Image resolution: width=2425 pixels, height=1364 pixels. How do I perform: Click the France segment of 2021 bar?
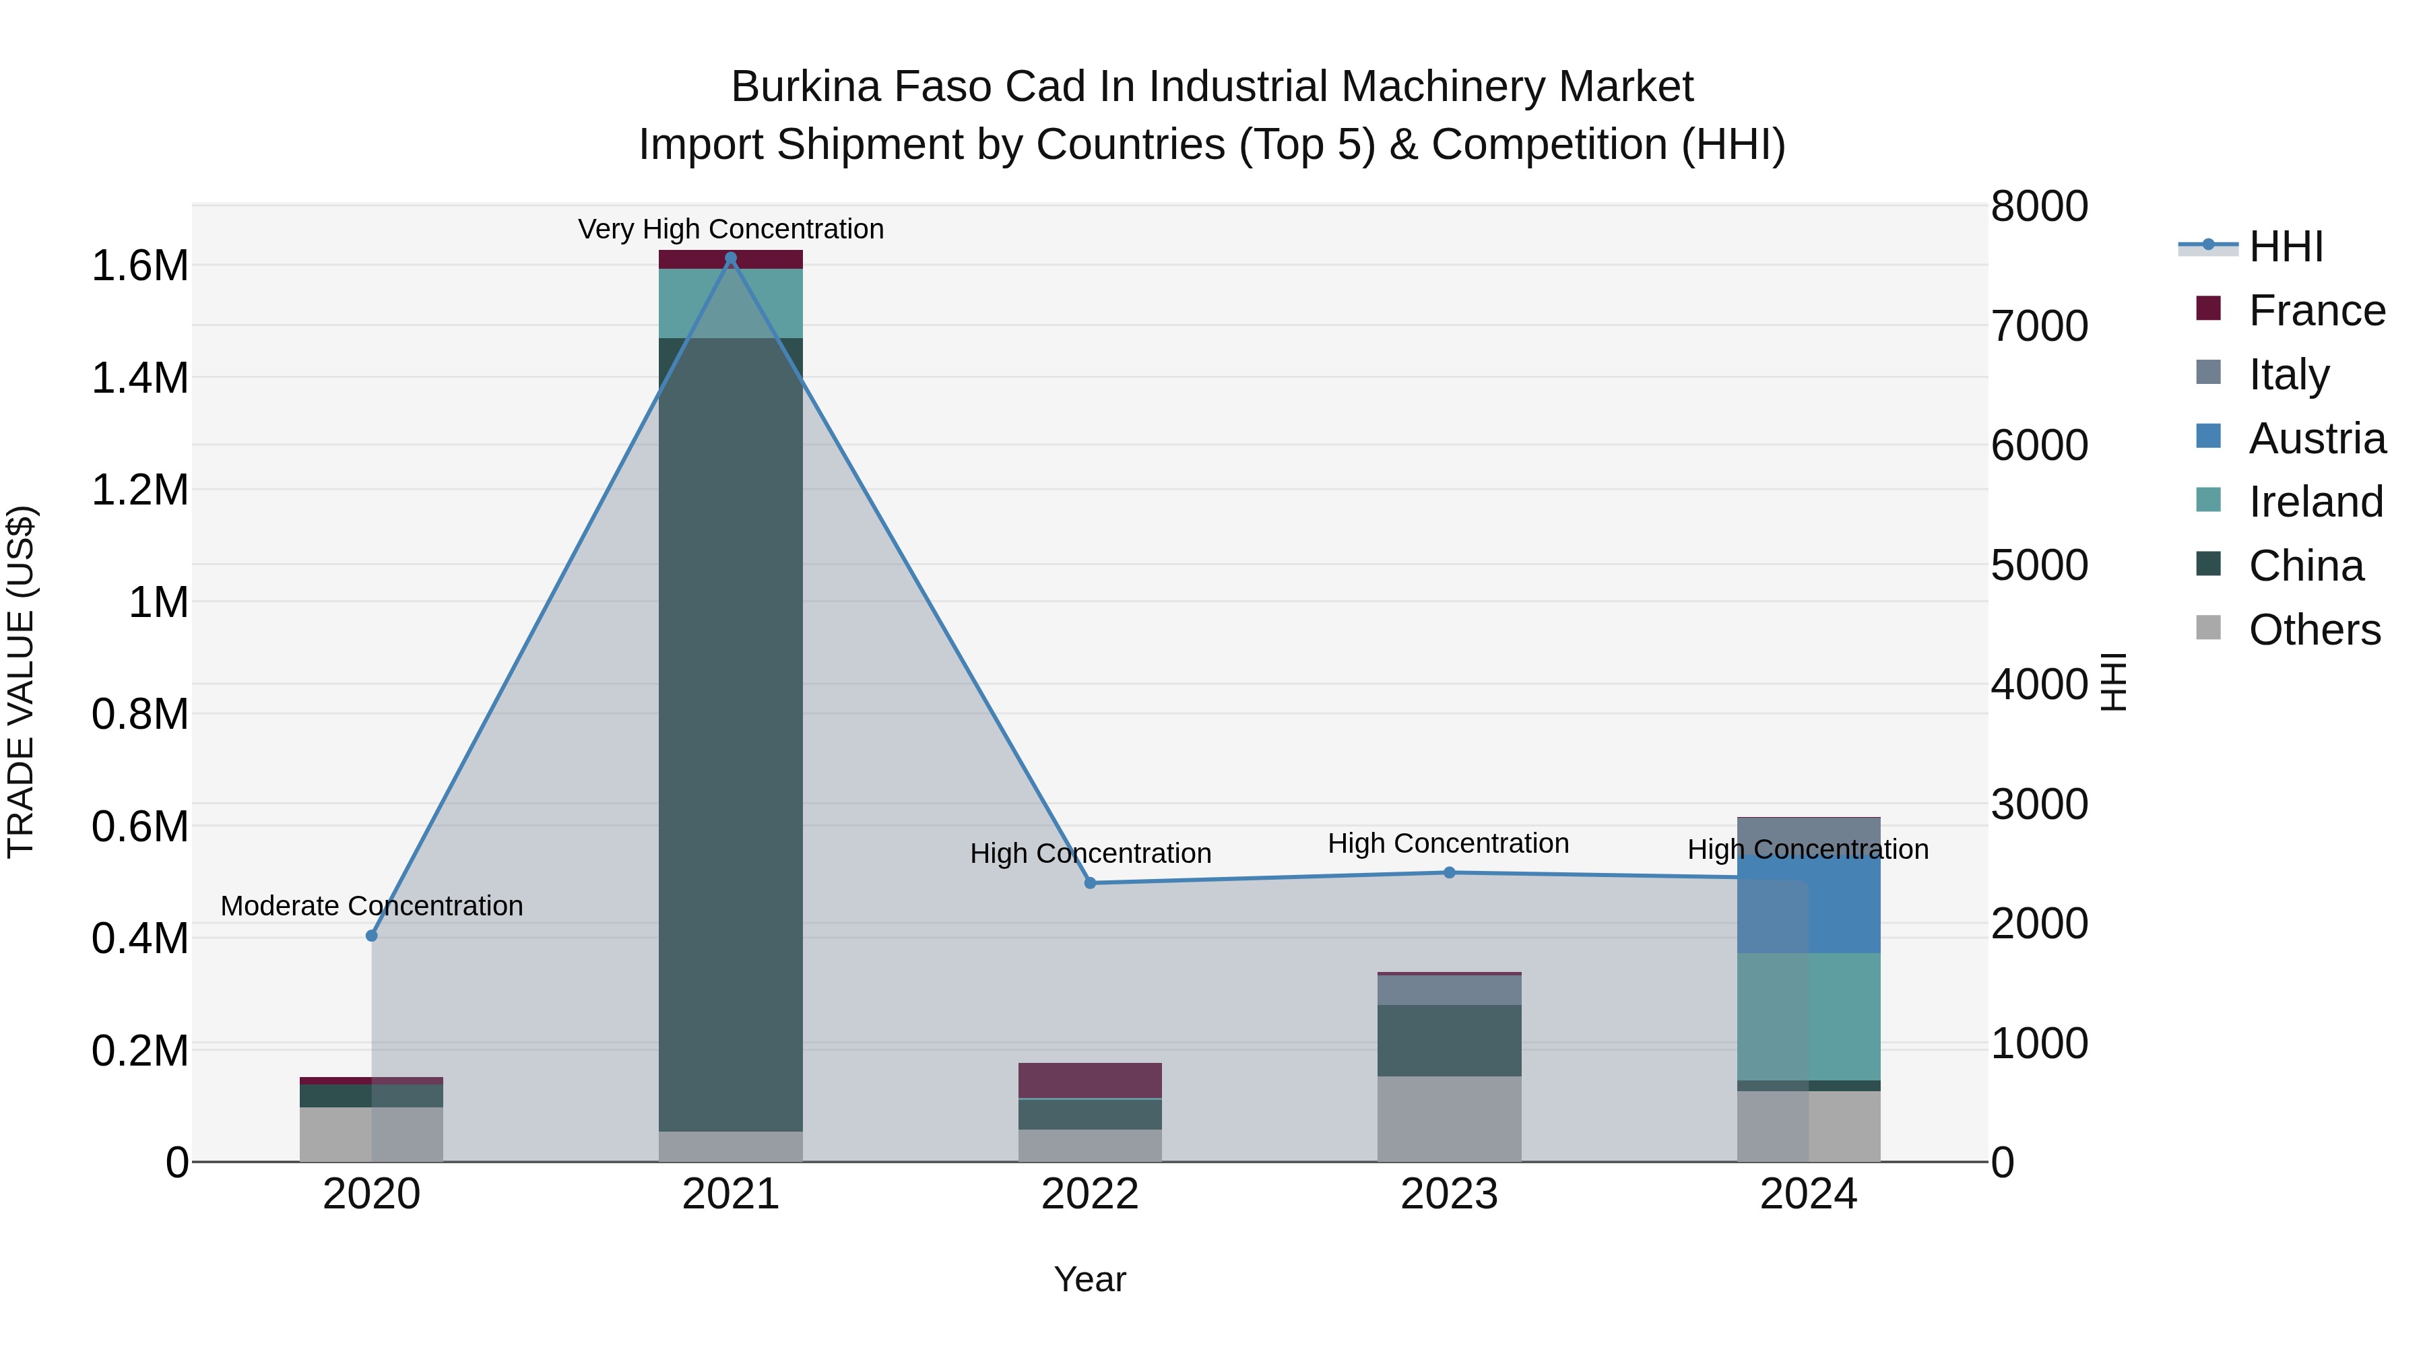pyautogui.click(x=730, y=260)
